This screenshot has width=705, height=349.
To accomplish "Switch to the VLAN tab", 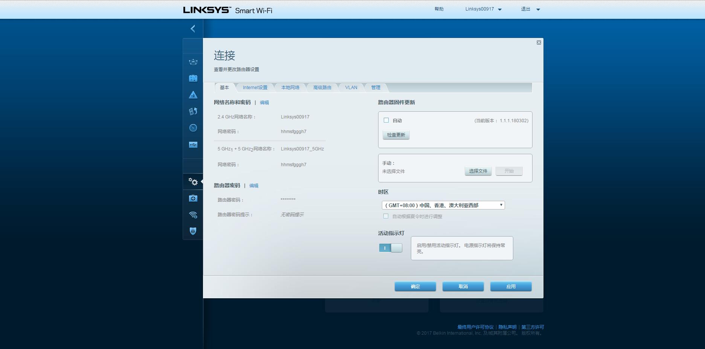I will tap(351, 88).
